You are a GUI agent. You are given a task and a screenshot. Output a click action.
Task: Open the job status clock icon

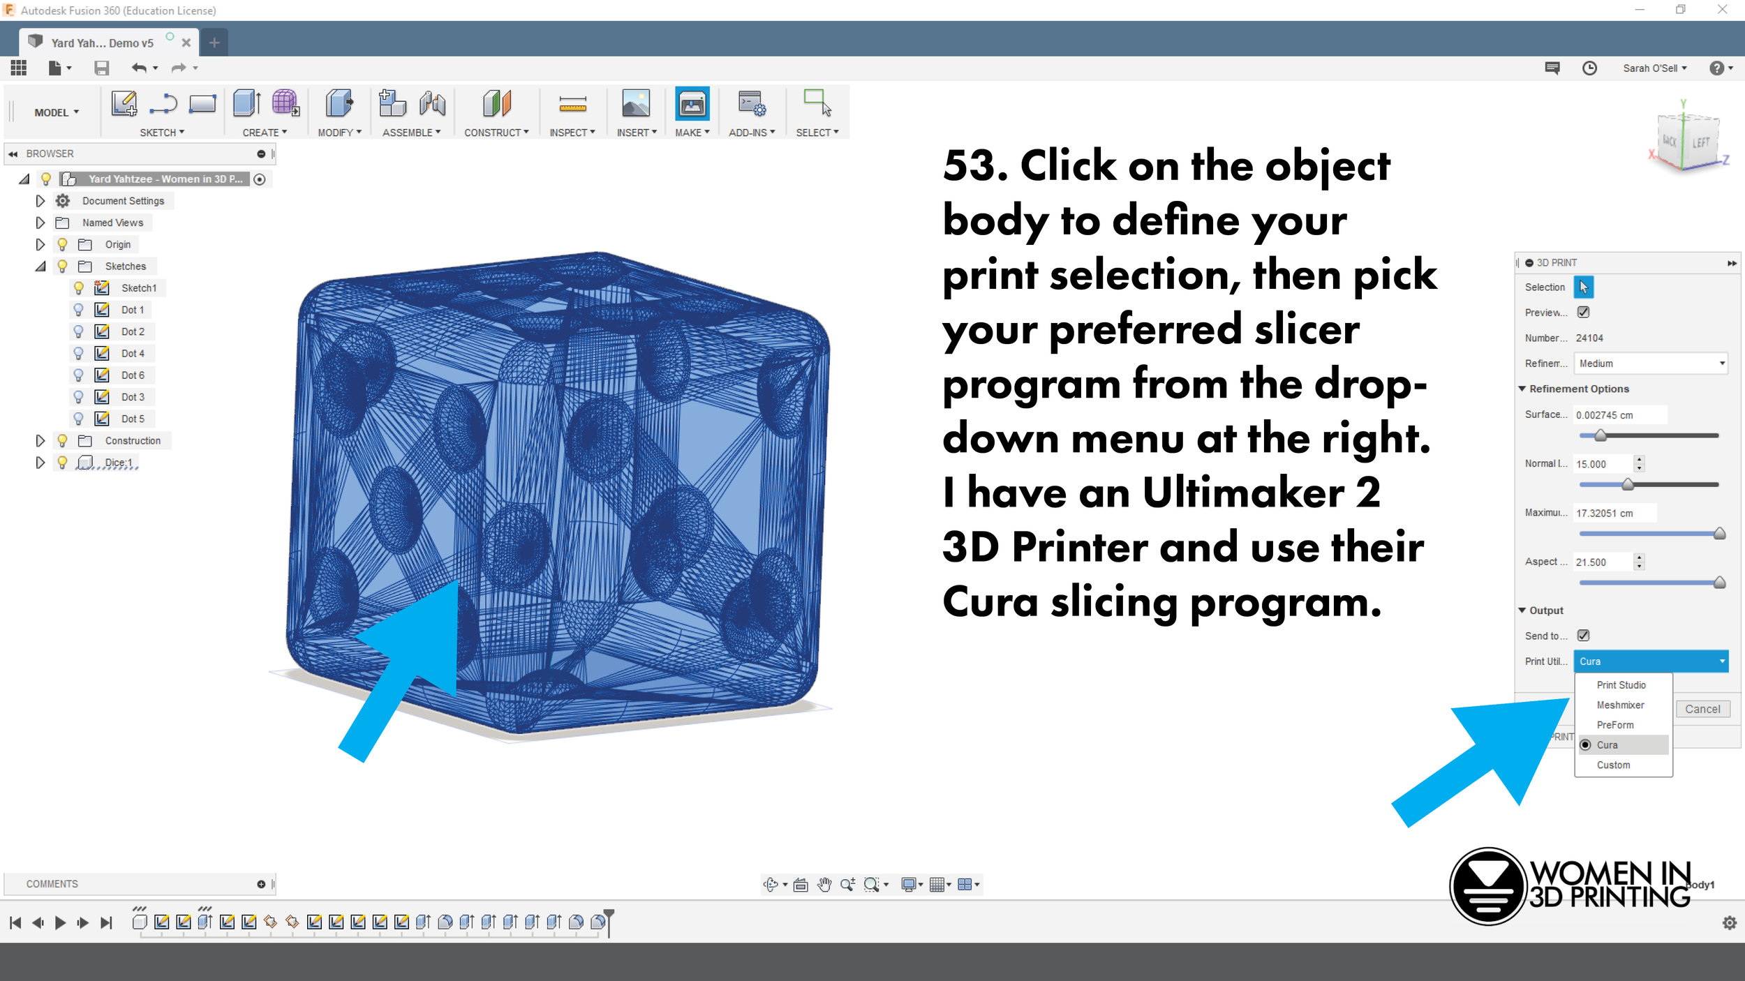1589,68
